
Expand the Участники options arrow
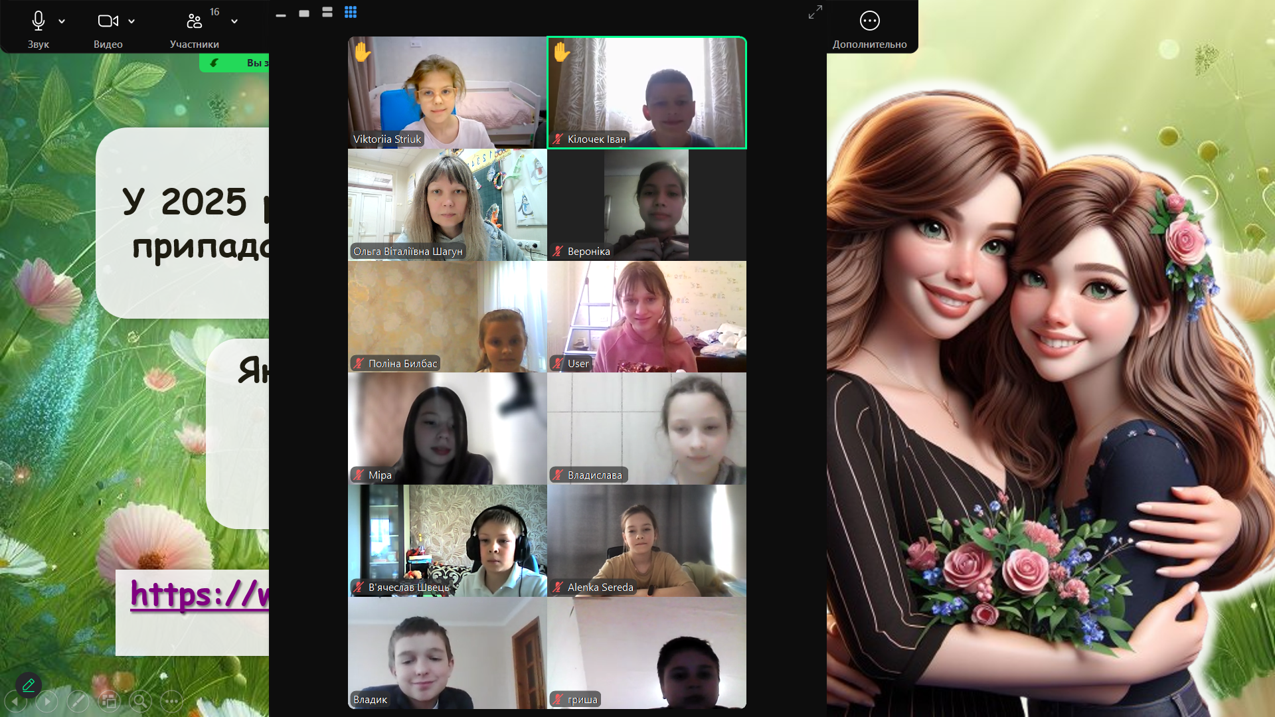[x=234, y=21]
